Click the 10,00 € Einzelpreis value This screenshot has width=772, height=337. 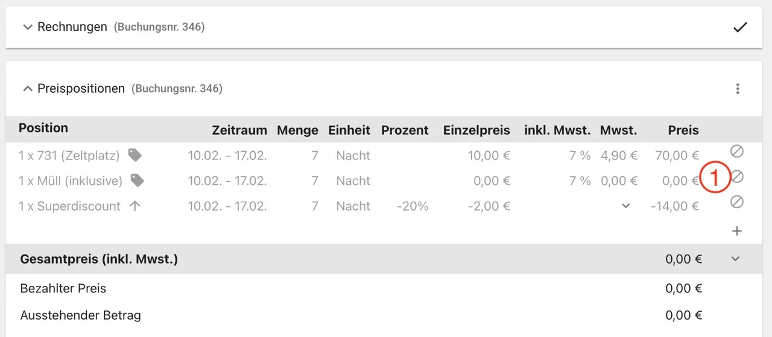click(x=489, y=155)
